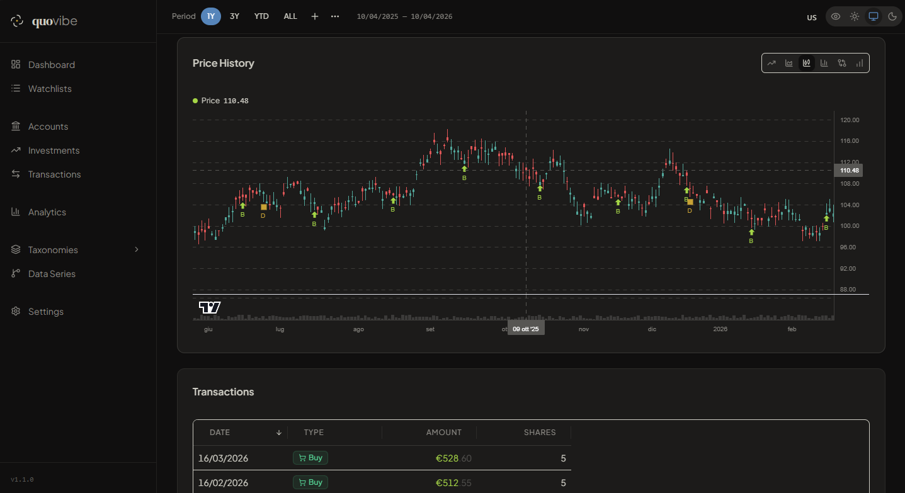Image resolution: width=905 pixels, height=493 pixels.
Task: Click the TradingView logo on chart
Action: 210,307
